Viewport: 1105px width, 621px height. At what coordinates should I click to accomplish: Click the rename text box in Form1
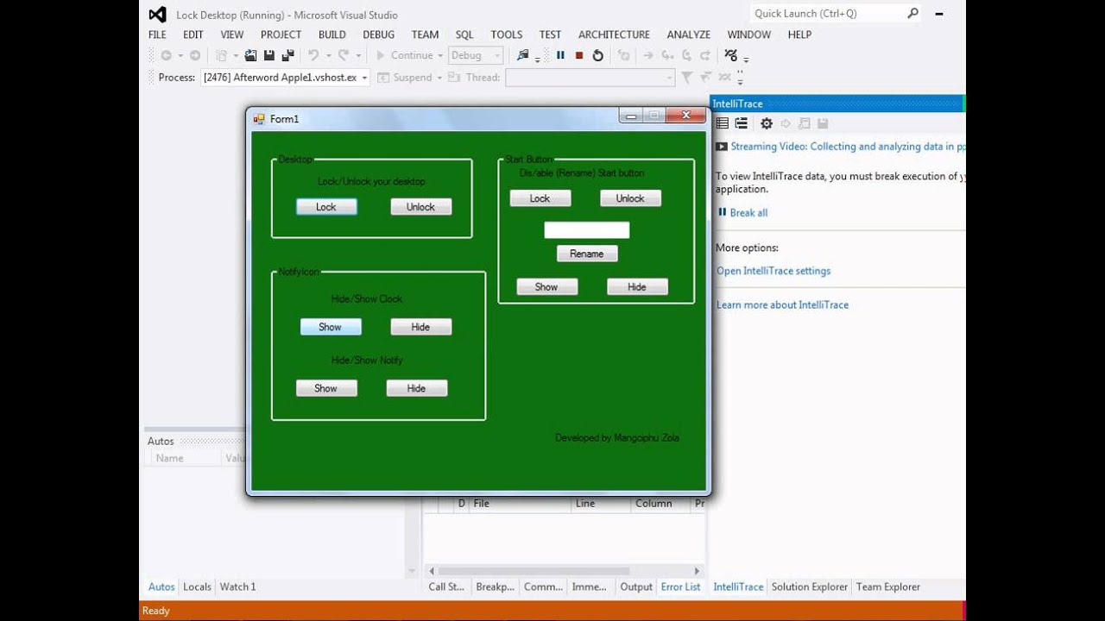[x=587, y=230]
